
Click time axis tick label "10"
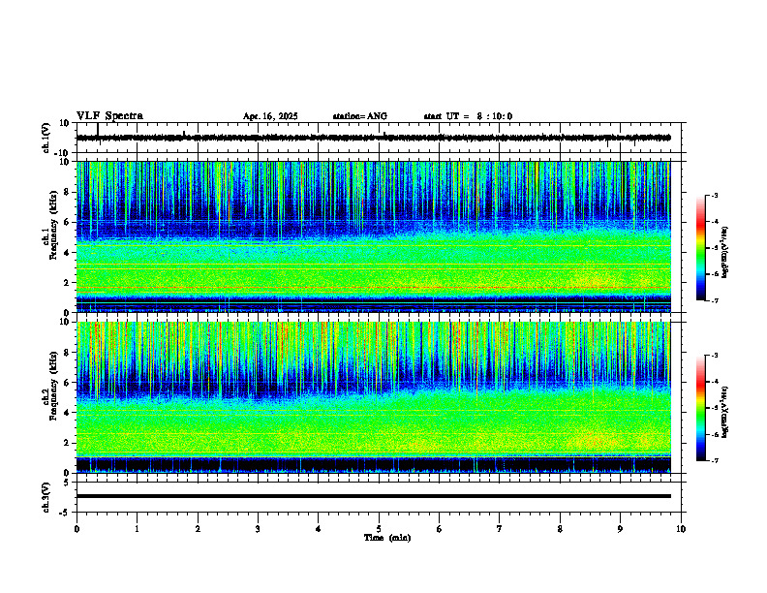click(681, 529)
